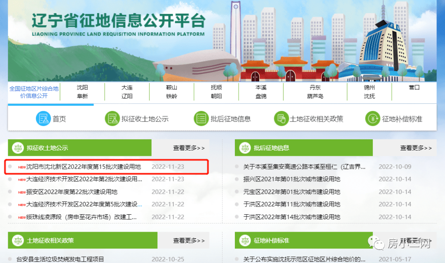This screenshot has height=263, width=445.
Task: Select the 全国征地区片综合地价信息公开 tab
Action: 34,92
